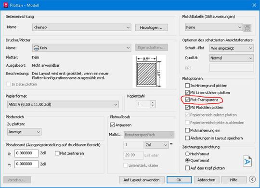Click the Linienstärk. skalier. checkbox

(x=126, y=165)
